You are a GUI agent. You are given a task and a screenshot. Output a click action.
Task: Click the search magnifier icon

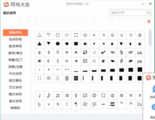(x=148, y=13)
